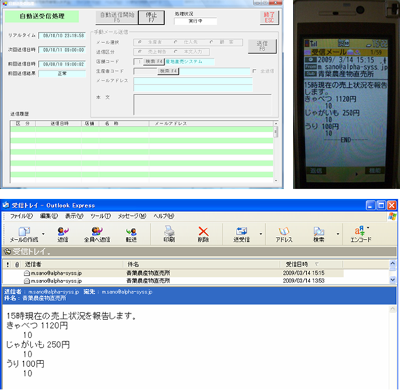Viewport: 400px width, 390px height.
Task: Click the 送信履歴 list scrollbar thumb
Action: 276,132
